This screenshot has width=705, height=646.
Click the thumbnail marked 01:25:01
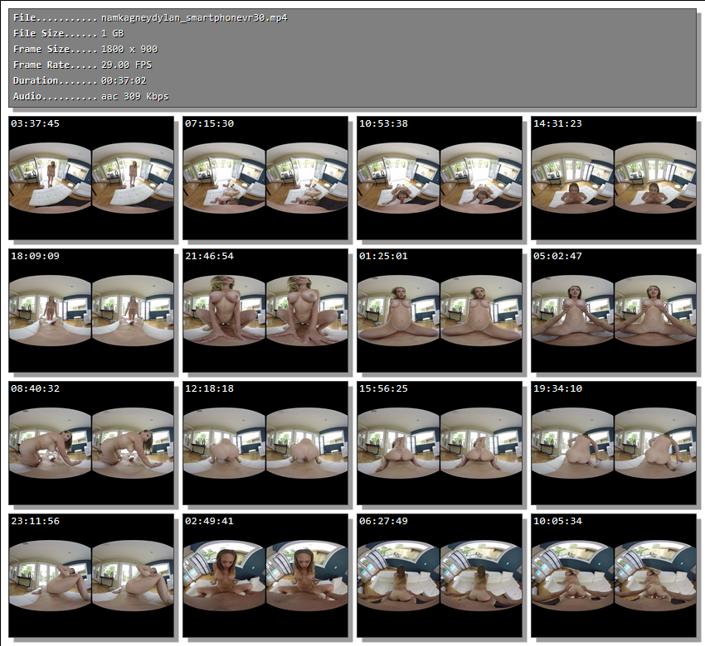(440, 311)
